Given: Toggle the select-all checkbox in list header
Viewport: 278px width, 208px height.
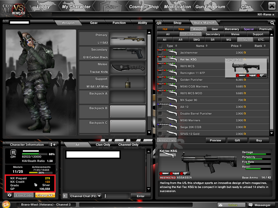Looking at the screenshot, I should coord(160,46).
